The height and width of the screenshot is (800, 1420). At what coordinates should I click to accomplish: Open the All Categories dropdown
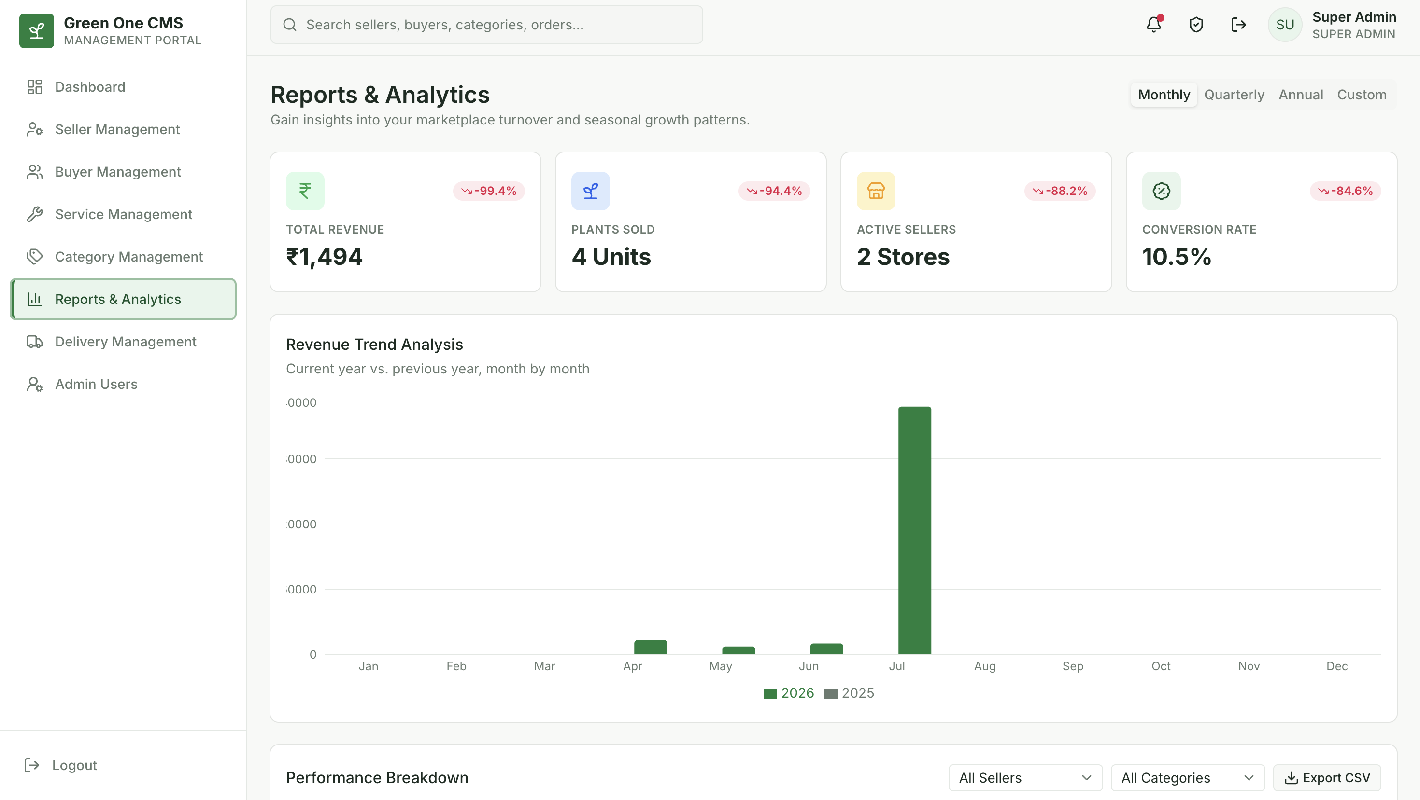pyautogui.click(x=1188, y=778)
